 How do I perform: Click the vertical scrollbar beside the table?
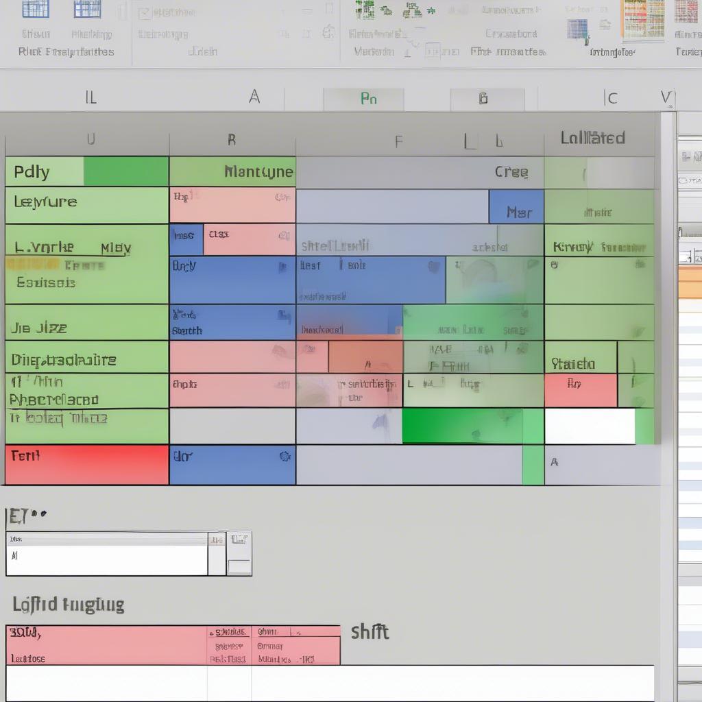point(668,278)
